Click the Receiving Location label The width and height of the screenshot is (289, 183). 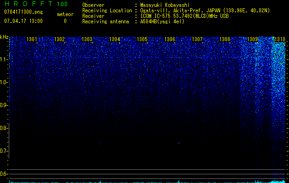(107, 11)
